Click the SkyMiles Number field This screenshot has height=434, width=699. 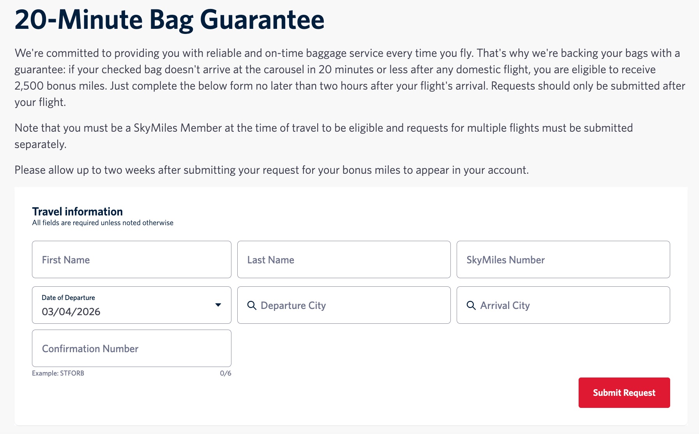click(x=563, y=259)
